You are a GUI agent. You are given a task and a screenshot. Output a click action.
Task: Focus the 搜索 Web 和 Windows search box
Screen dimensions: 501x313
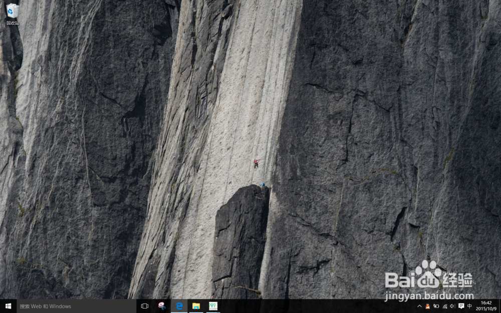tap(76, 306)
